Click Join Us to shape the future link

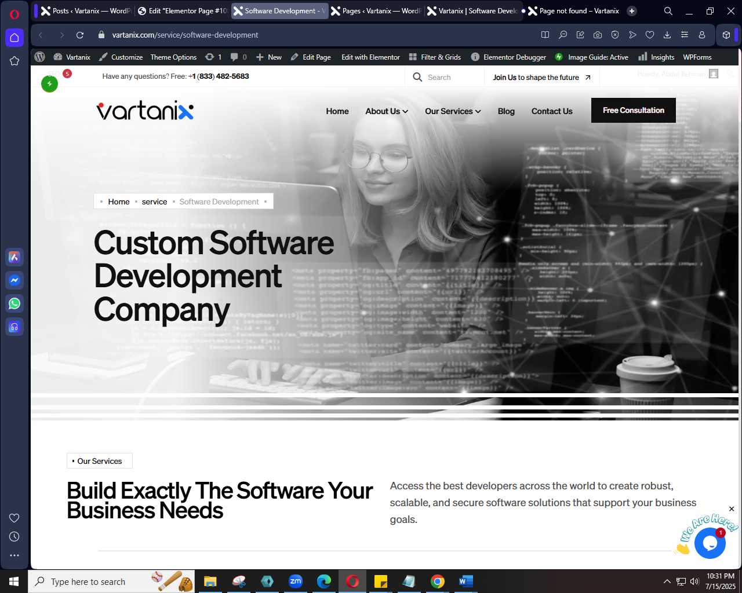(x=542, y=77)
